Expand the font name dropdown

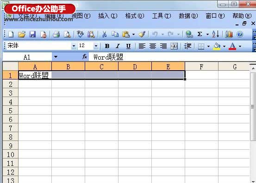click(x=74, y=46)
